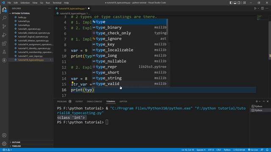Open the Edit menu

pos(16,3)
